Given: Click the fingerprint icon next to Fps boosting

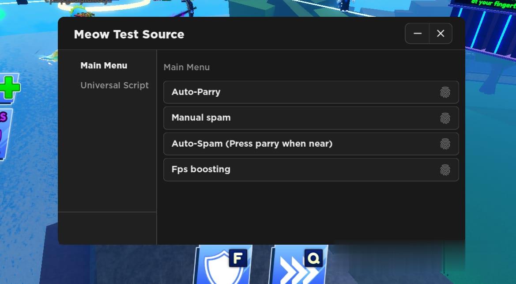Looking at the screenshot, I should [x=445, y=170].
